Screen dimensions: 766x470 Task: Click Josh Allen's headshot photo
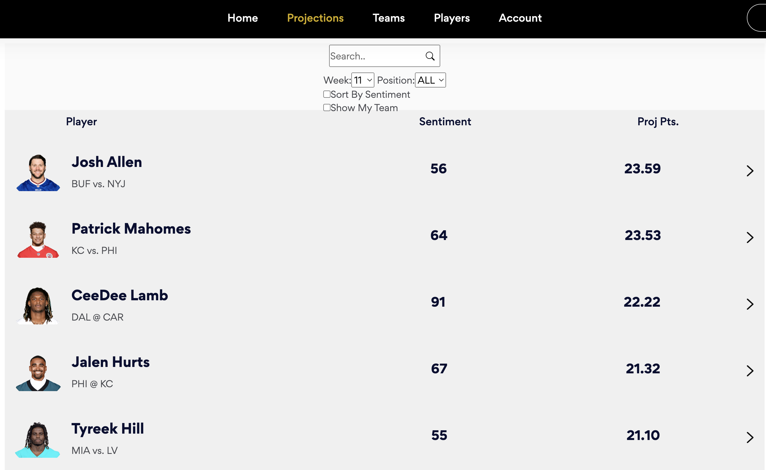coord(38,173)
